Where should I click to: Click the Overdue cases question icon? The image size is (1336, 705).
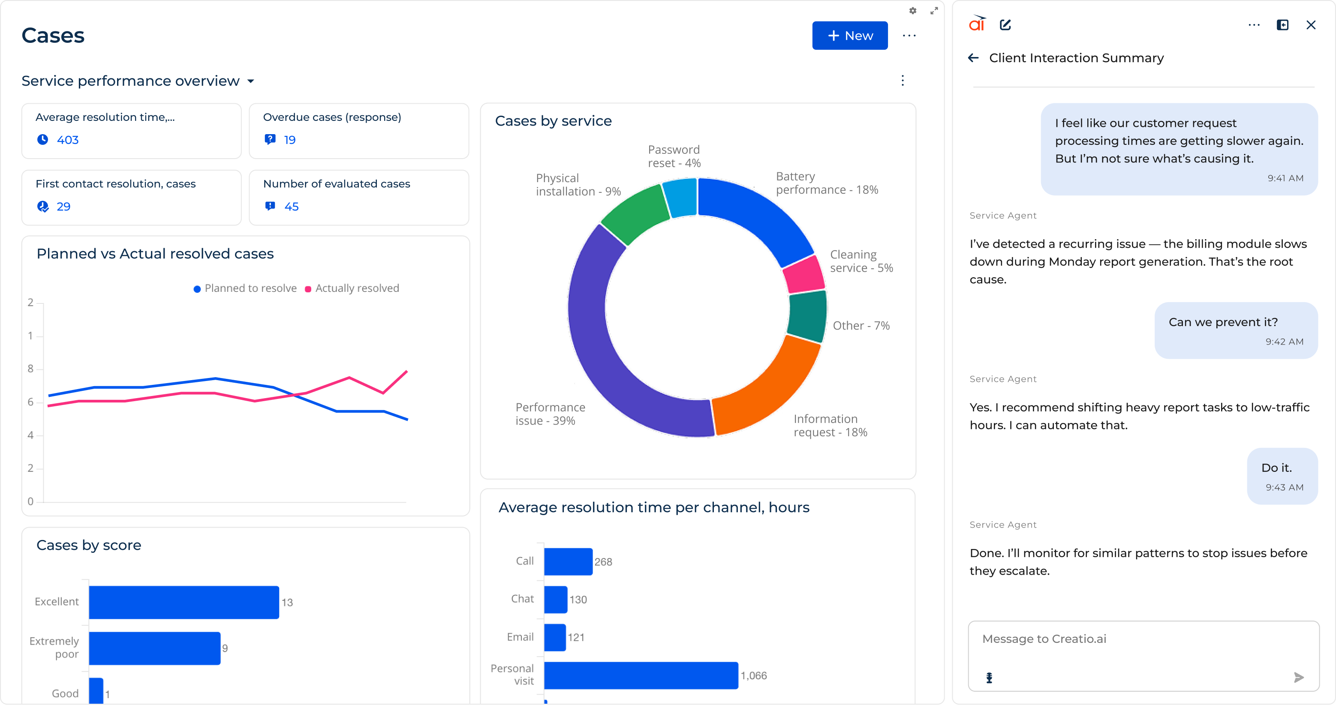270,139
